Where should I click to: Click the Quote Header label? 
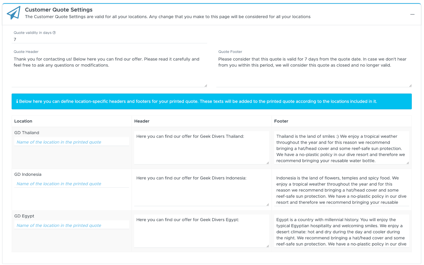click(x=26, y=52)
